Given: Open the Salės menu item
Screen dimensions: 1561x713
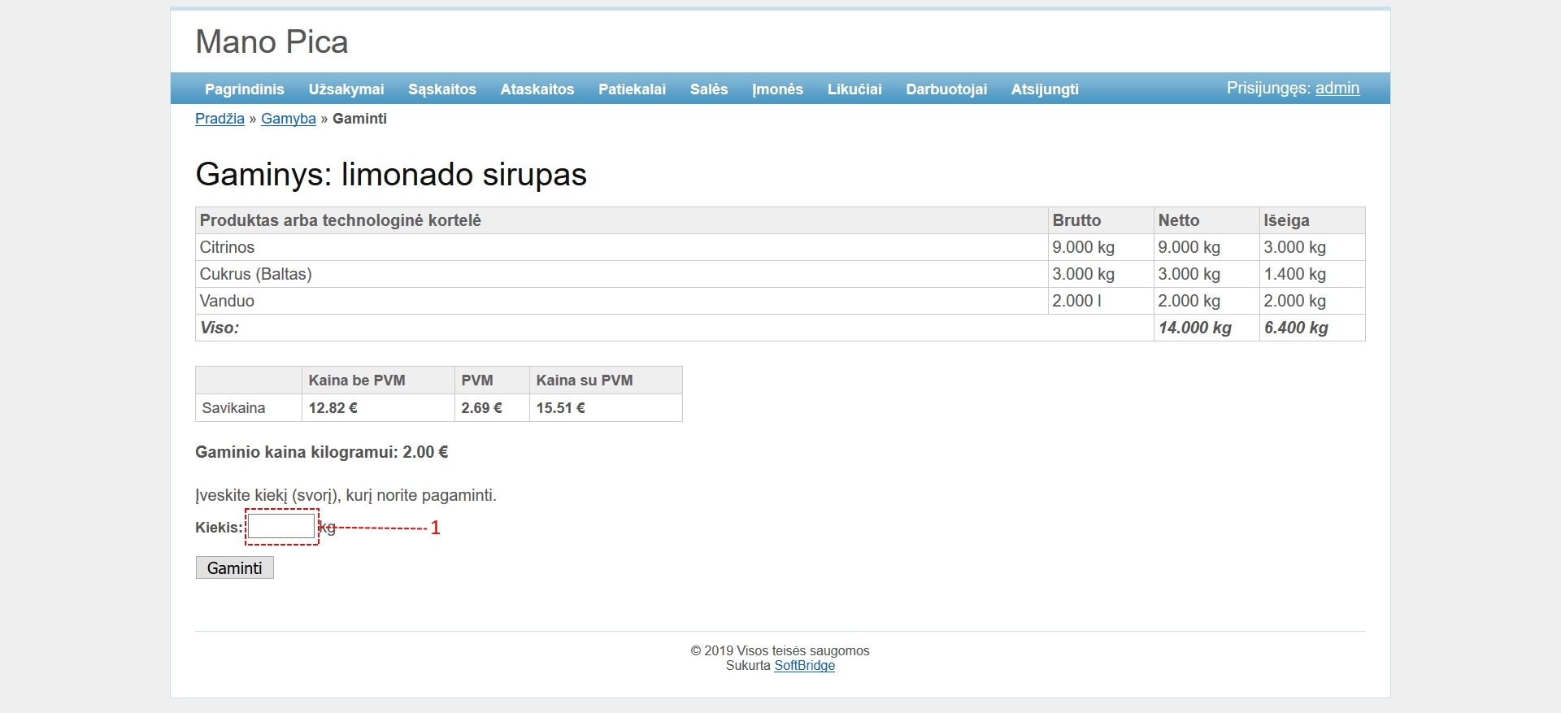Looking at the screenshot, I should click(708, 89).
